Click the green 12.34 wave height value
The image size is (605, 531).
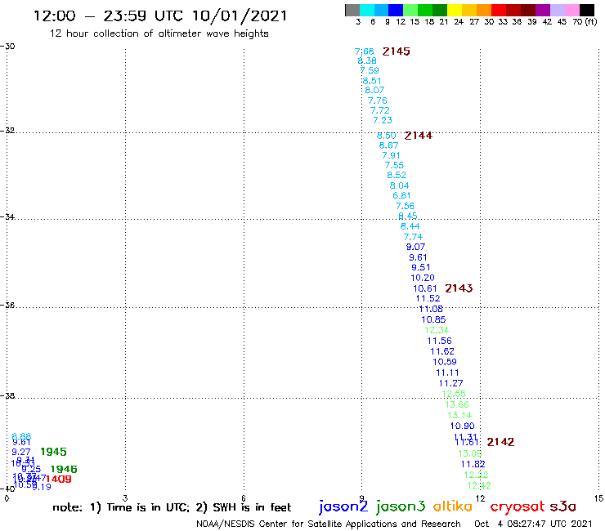click(x=437, y=330)
